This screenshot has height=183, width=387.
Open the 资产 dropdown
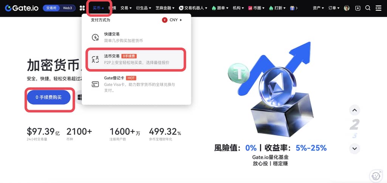tap(318, 8)
